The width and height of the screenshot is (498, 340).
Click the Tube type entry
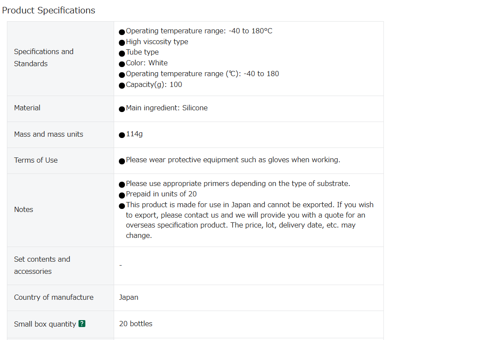142,52
